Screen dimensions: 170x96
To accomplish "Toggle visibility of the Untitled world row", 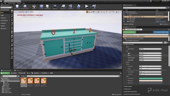I will point(124,12).
